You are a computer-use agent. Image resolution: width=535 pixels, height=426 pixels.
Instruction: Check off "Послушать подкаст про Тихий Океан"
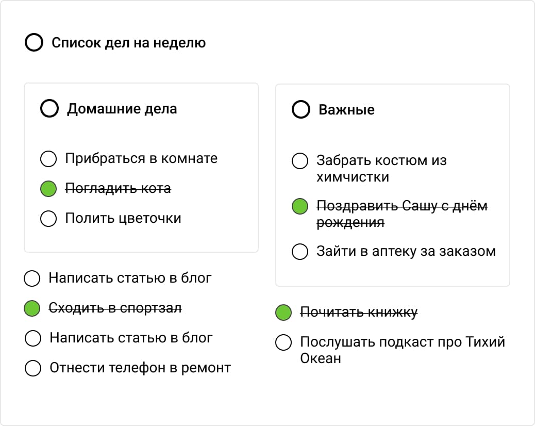pos(283,342)
